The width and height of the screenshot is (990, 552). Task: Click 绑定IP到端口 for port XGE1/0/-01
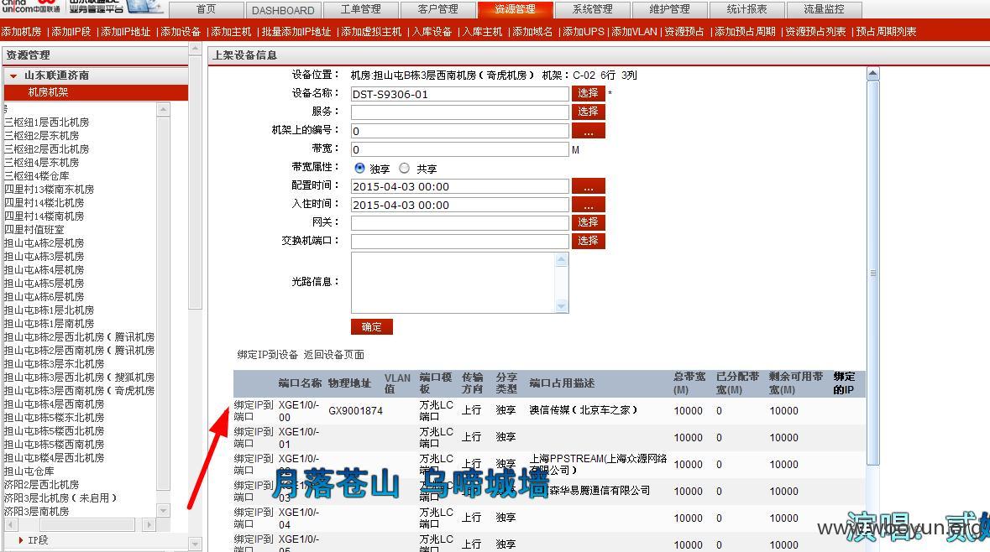point(254,437)
